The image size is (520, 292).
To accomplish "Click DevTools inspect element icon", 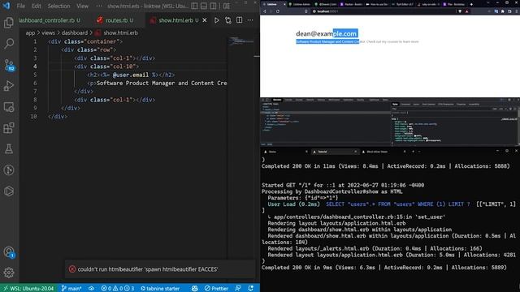I will (x=263, y=100).
